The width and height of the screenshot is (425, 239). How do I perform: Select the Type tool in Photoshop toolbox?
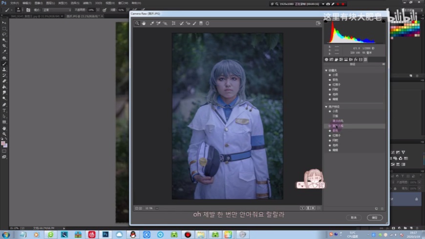4,110
